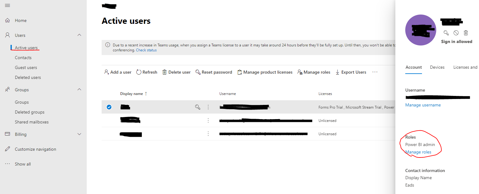Image resolution: width=479 pixels, height=194 pixels.
Task: Click the Power BI admin role text
Action: click(420, 144)
